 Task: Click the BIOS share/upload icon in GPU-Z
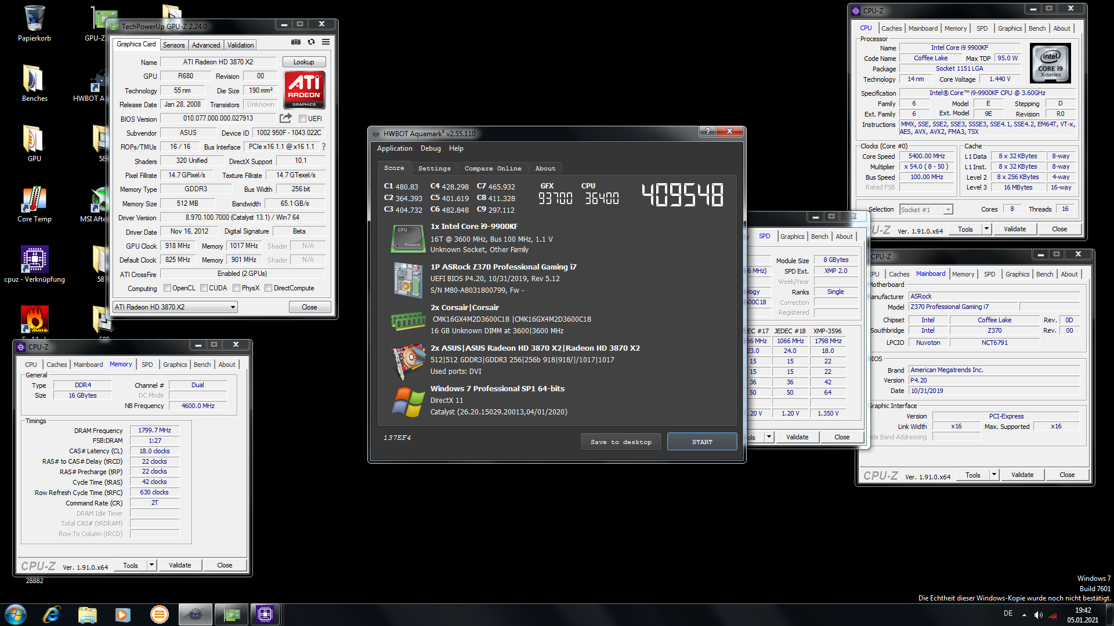[285, 118]
